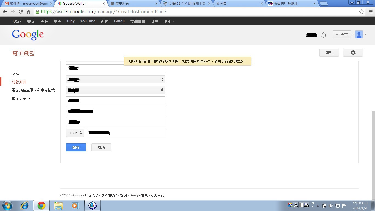
Task: Open 雲端硬碟 in the Google bar
Action: coord(138,21)
